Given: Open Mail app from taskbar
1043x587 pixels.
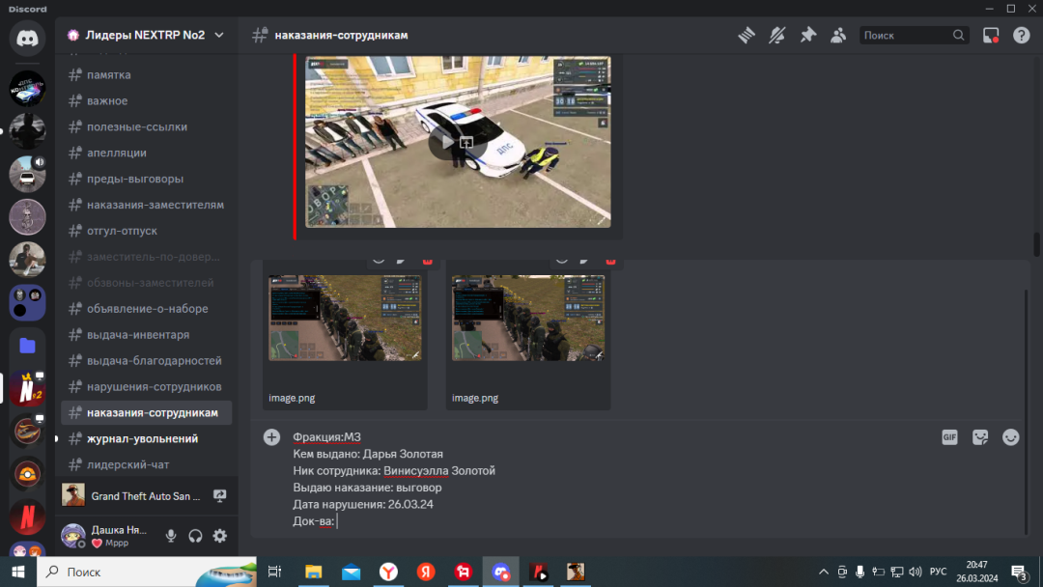Looking at the screenshot, I should coord(351,572).
